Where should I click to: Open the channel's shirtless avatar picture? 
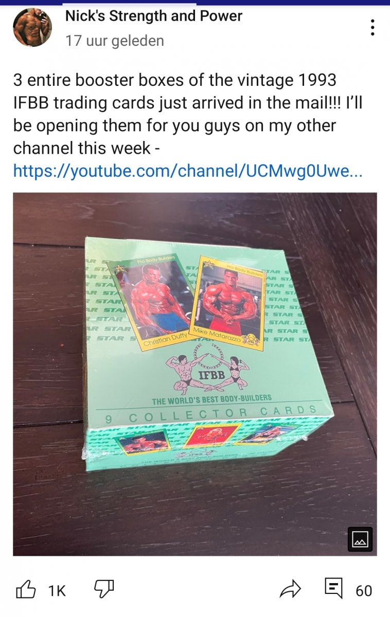click(32, 27)
